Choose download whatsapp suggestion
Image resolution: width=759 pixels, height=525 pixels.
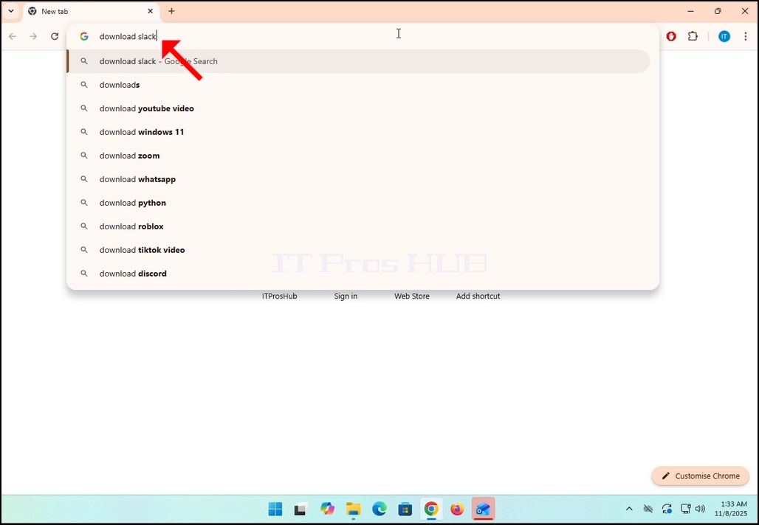(x=358, y=179)
